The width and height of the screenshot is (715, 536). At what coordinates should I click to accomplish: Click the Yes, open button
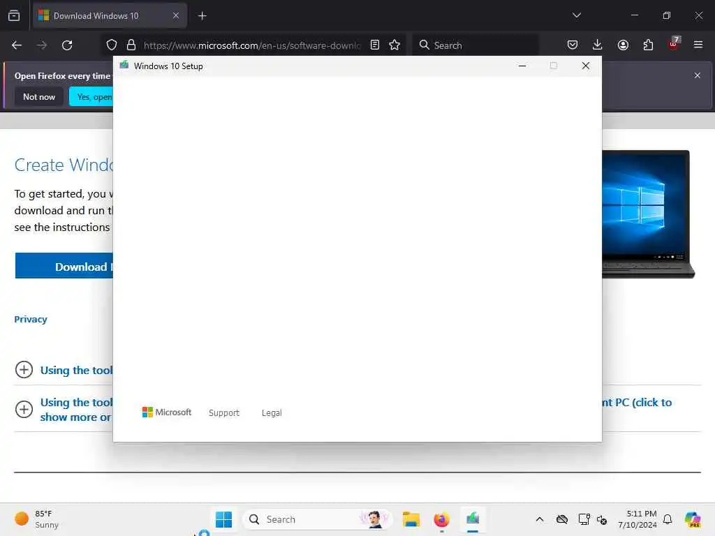coord(91,96)
